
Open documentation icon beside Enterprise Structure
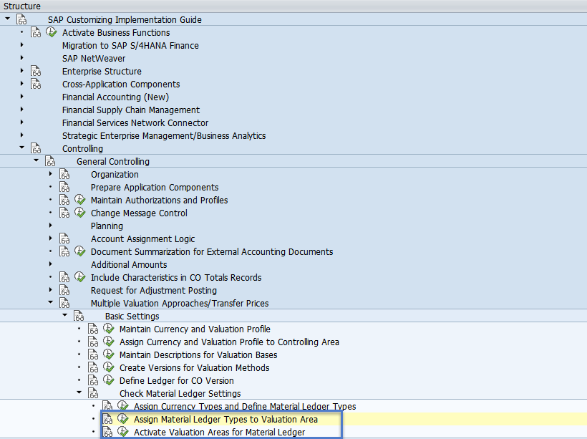[x=36, y=71]
